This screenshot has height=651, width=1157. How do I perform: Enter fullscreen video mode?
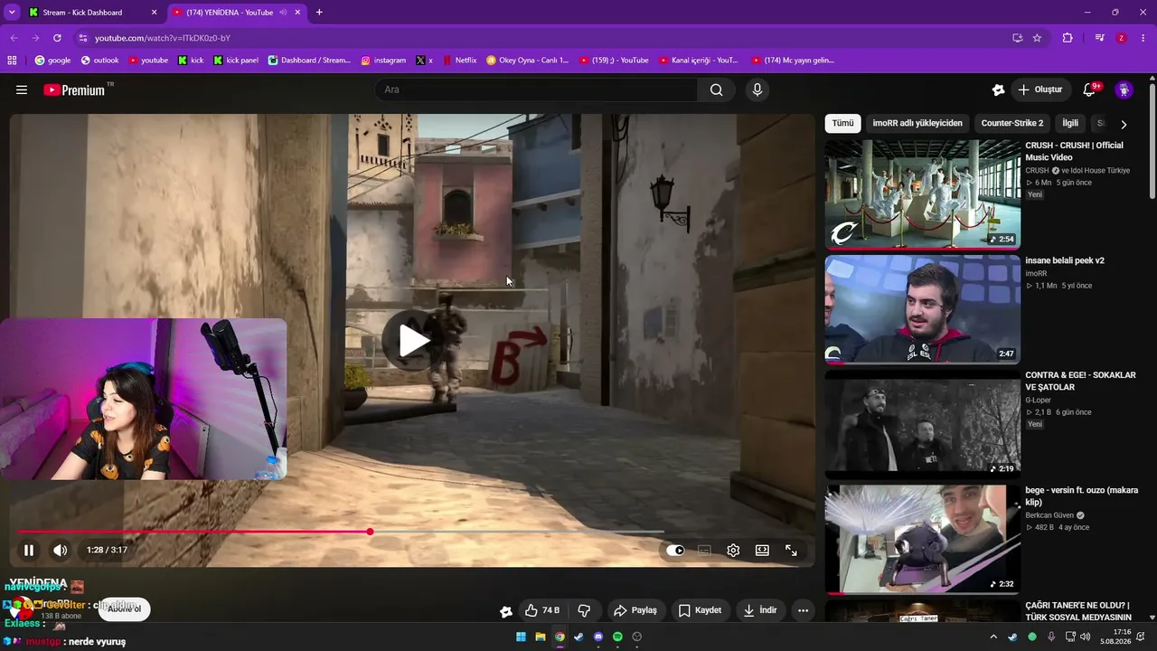pyautogui.click(x=791, y=550)
